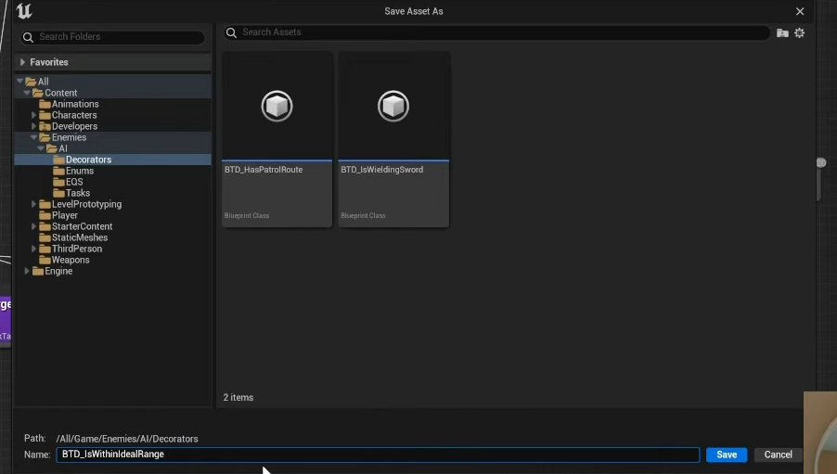This screenshot has height=474, width=837.
Task: Select the Engine folder icon
Action: coord(38,271)
